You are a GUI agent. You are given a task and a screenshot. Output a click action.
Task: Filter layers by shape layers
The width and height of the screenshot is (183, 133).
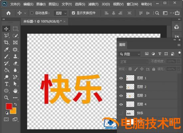[166, 54]
